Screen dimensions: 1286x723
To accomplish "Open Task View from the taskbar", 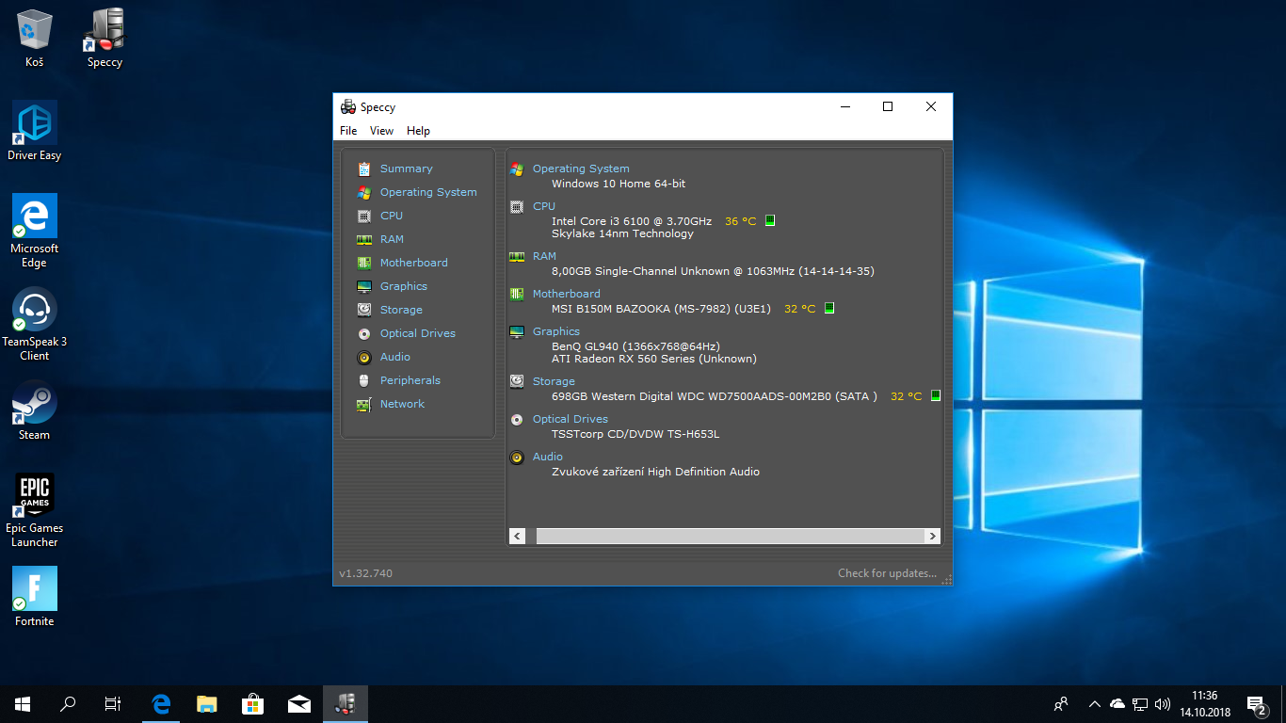I will tap(113, 704).
